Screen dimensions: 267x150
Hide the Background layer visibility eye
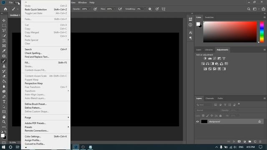[197, 122]
